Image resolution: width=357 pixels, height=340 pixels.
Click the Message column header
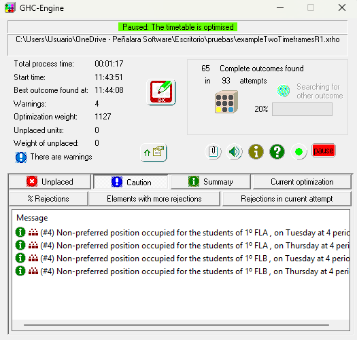coord(32,218)
